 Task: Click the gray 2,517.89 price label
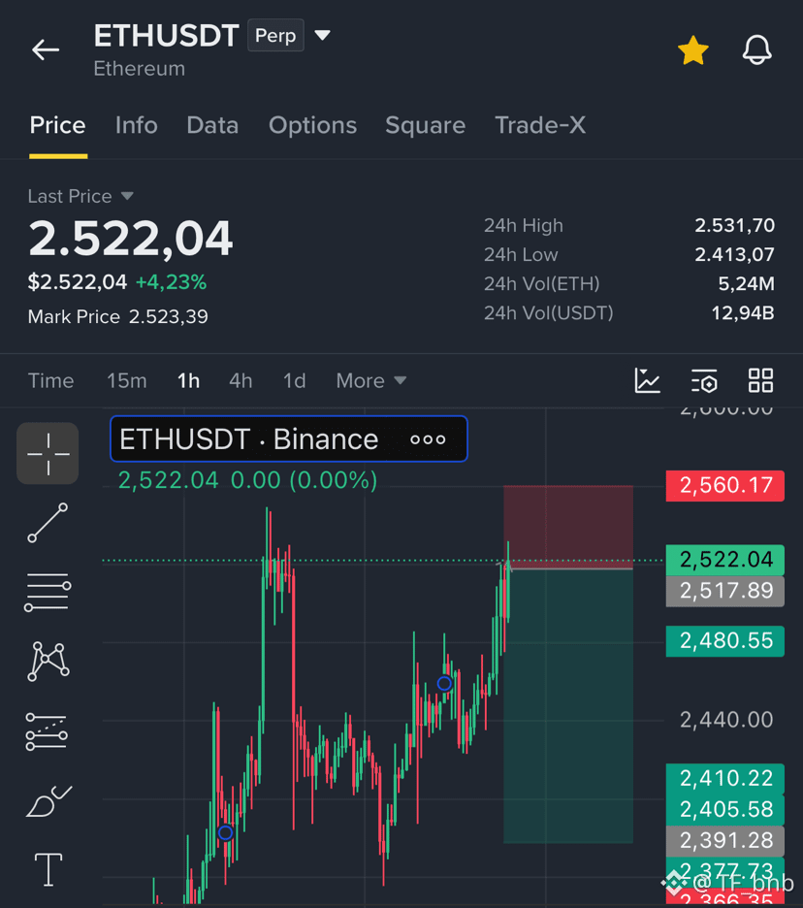725,591
